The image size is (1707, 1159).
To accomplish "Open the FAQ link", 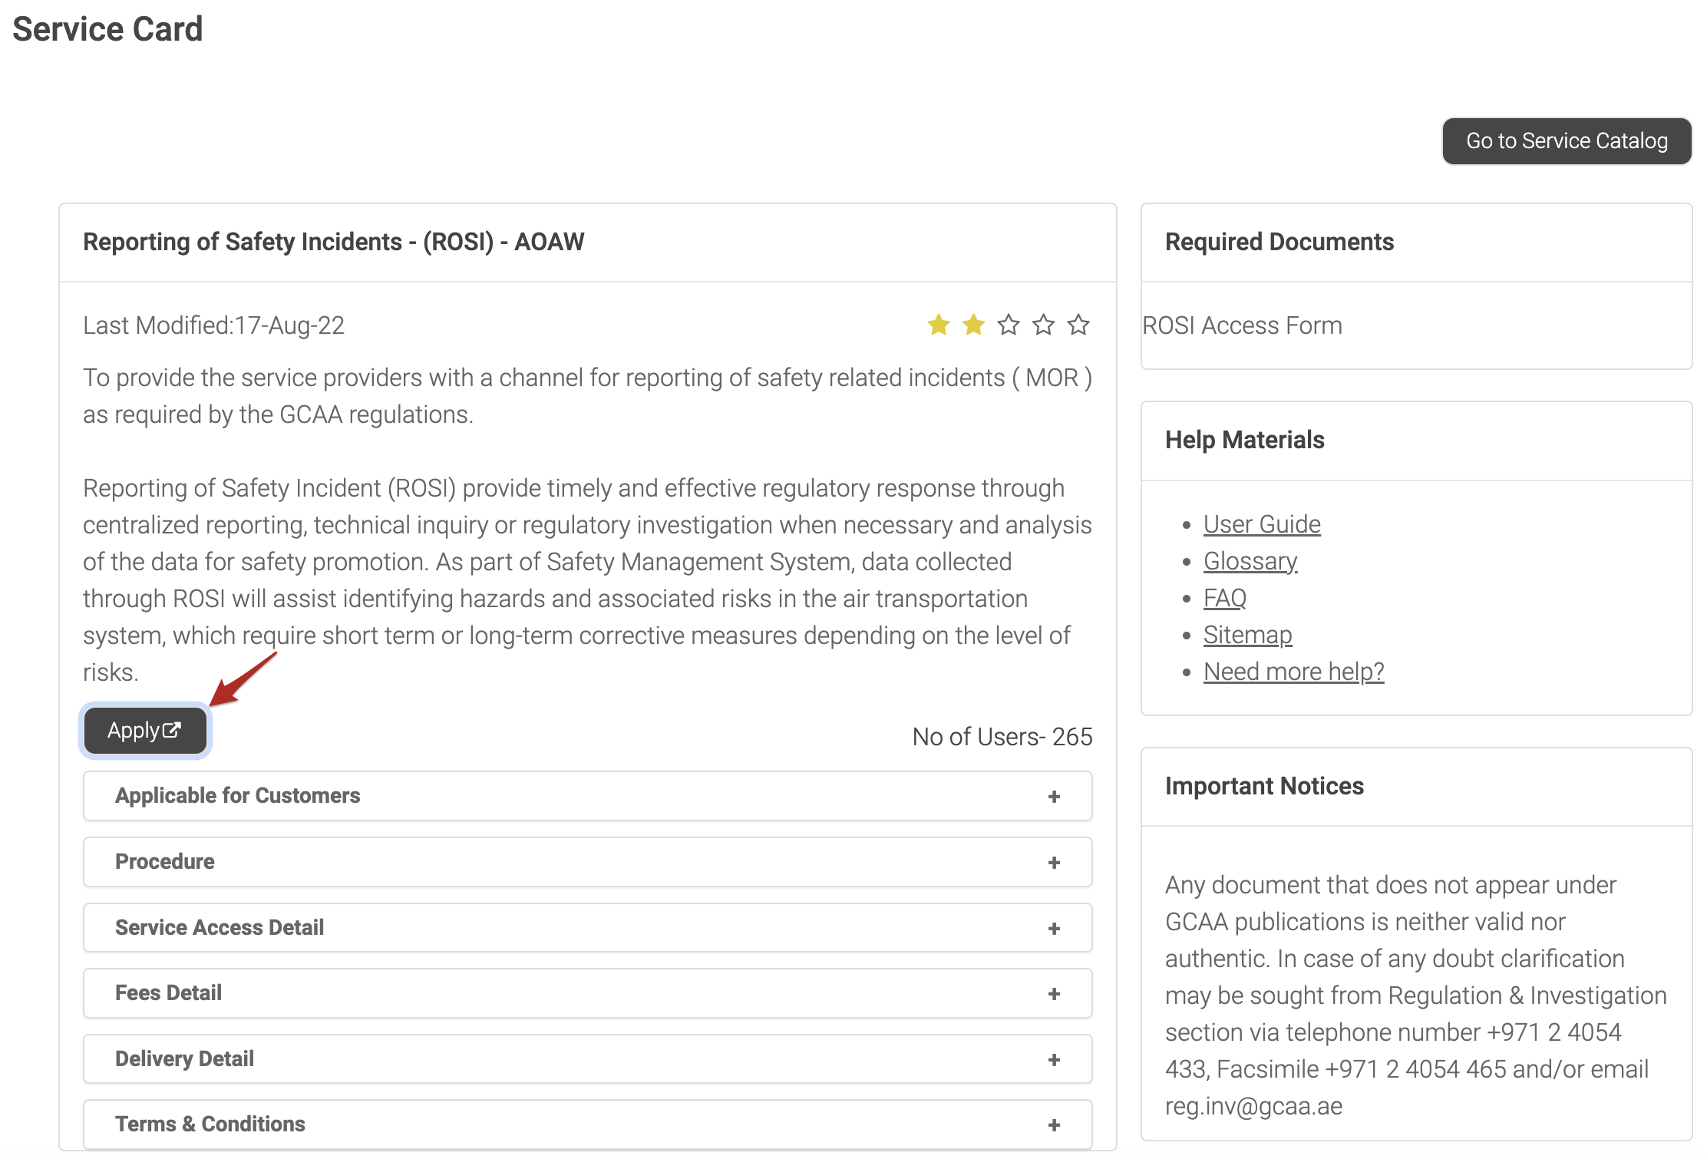I will click(1224, 598).
